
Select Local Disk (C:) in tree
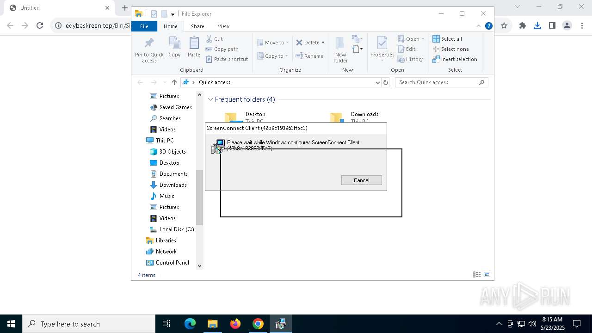(172, 229)
